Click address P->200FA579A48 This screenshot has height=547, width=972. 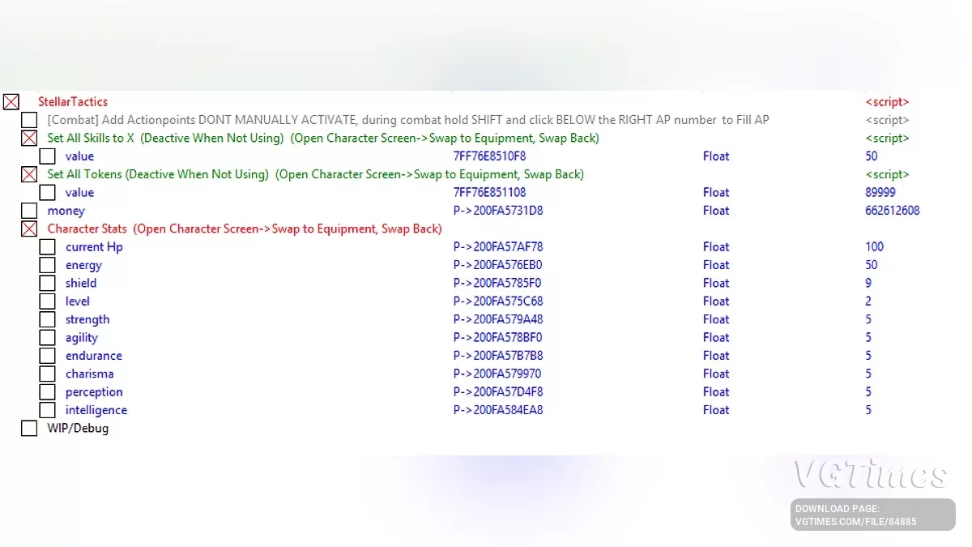coord(498,319)
